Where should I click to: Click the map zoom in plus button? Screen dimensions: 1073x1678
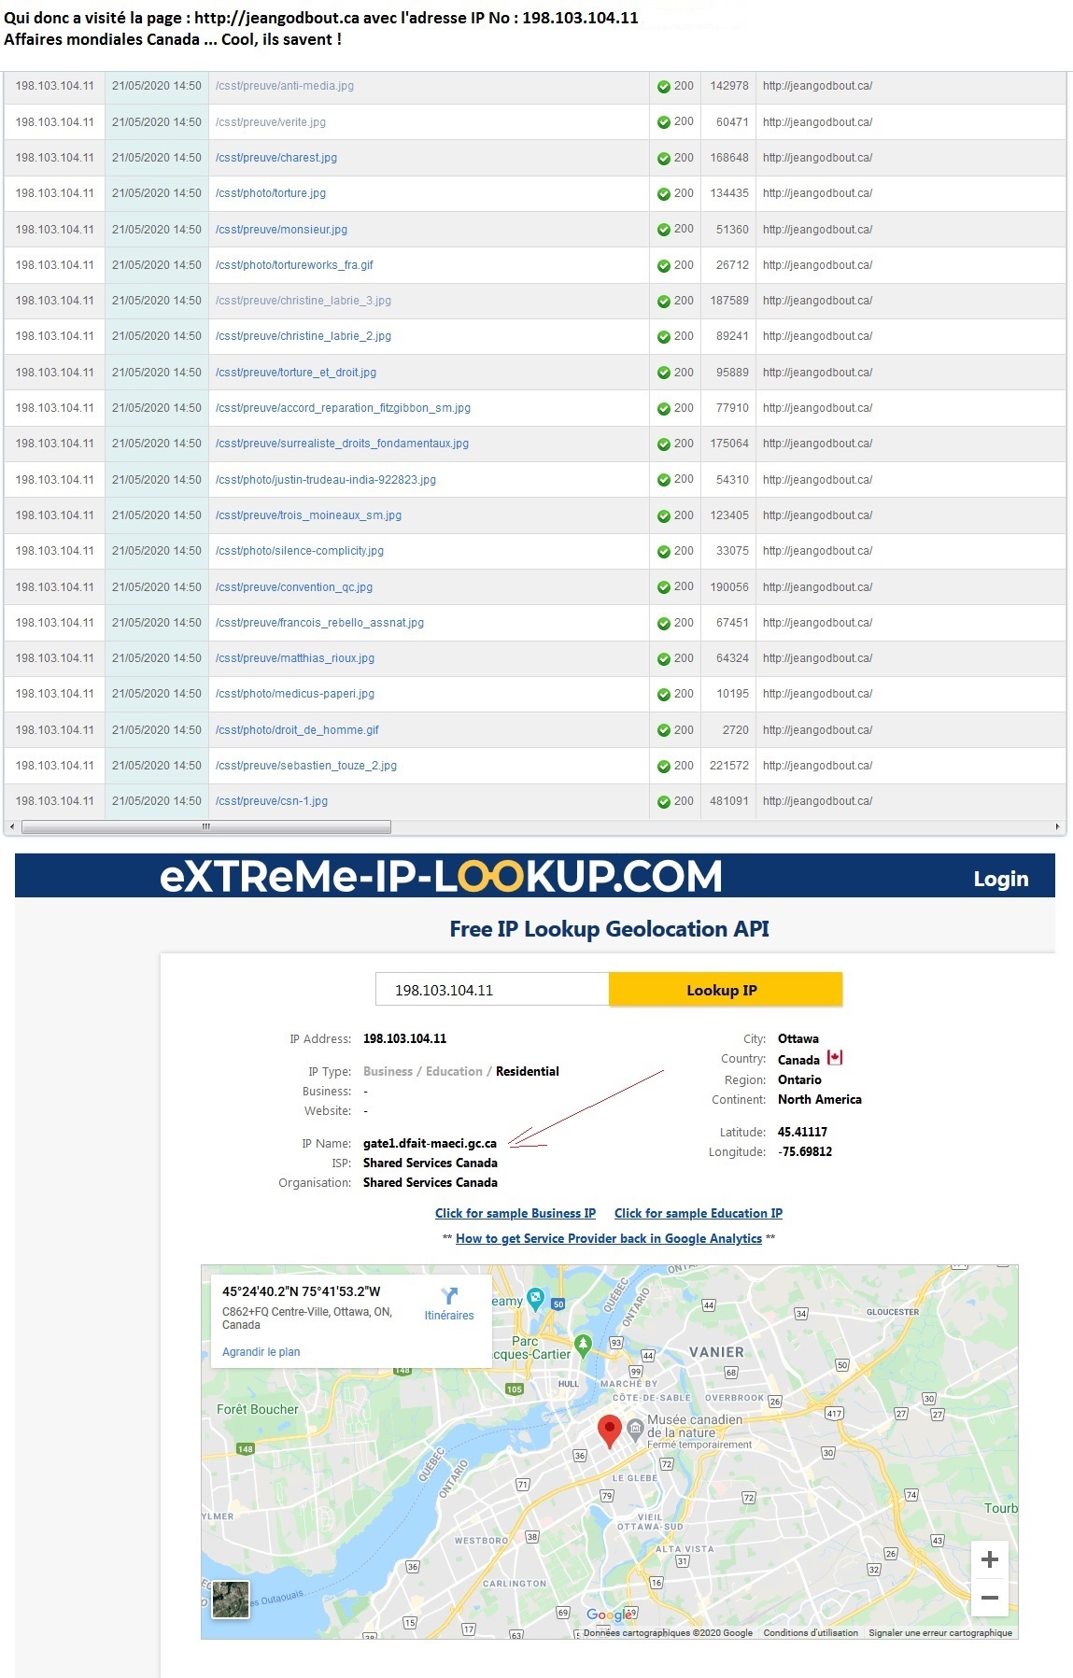pyautogui.click(x=990, y=1559)
